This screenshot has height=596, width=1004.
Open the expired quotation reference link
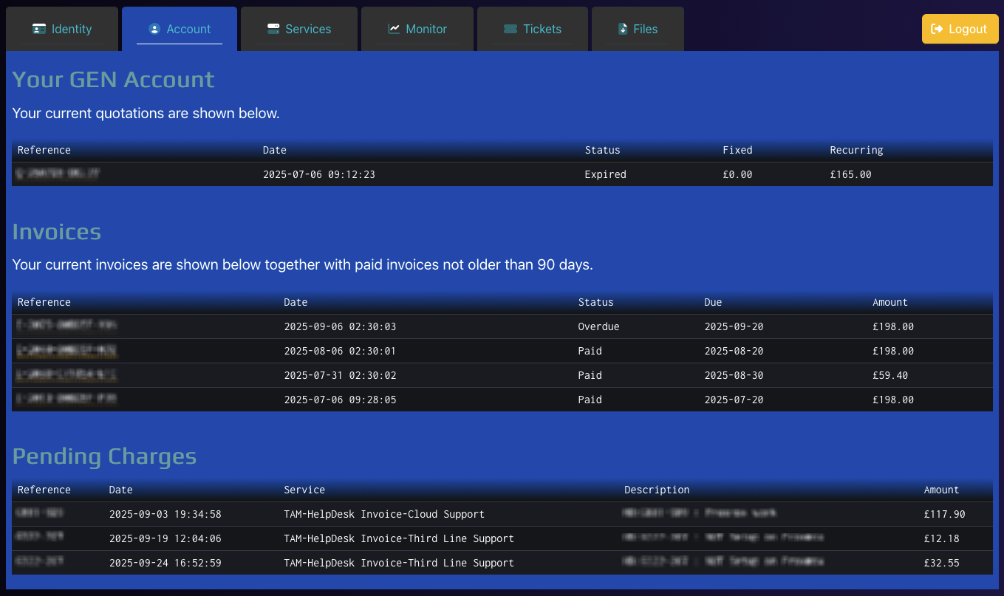tap(58, 174)
